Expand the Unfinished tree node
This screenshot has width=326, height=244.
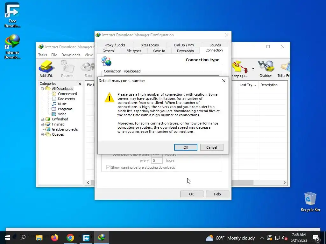coord(42,119)
